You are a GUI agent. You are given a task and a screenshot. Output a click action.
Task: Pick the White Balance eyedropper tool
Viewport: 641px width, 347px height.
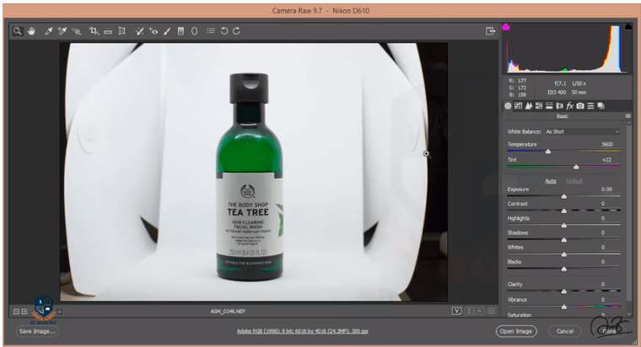(x=48, y=31)
